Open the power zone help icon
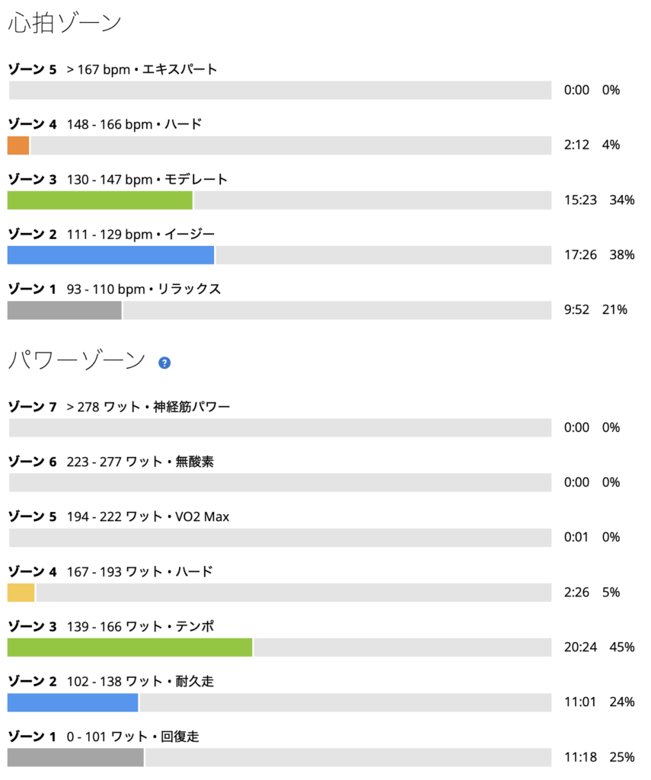Image resolution: width=651 pixels, height=780 pixels. (x=164, y=363)
